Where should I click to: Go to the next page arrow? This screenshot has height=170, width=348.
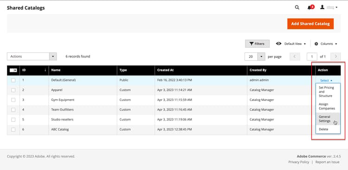[335, 57]
